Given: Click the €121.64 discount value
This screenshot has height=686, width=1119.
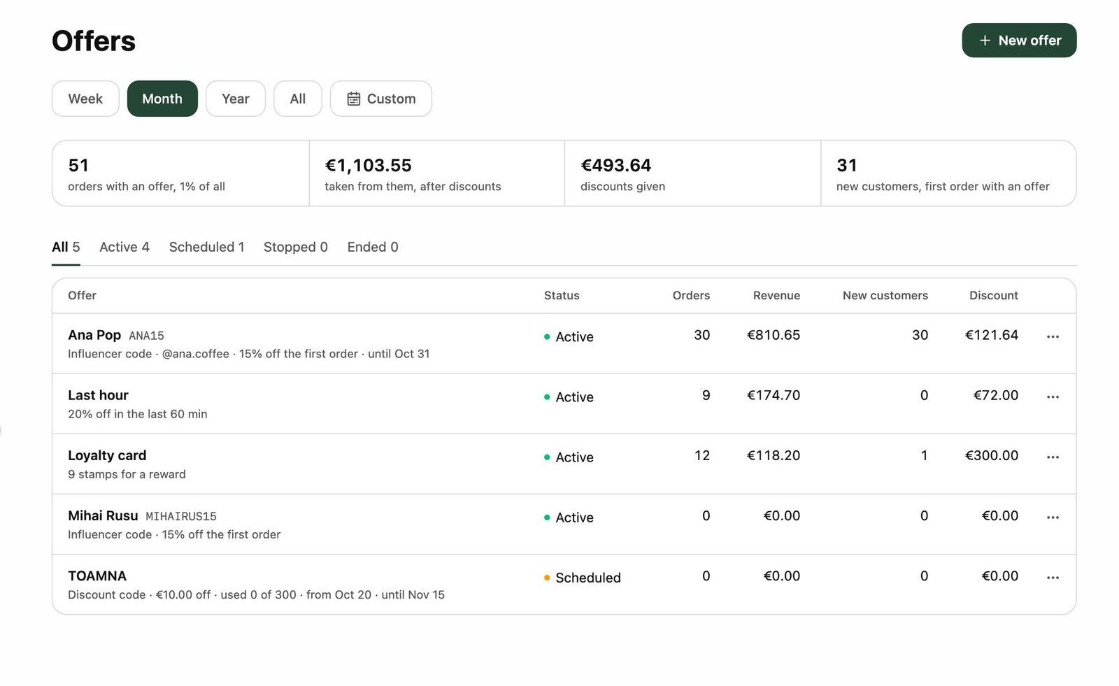Looking at the screenshot, I should coord(992,335).
